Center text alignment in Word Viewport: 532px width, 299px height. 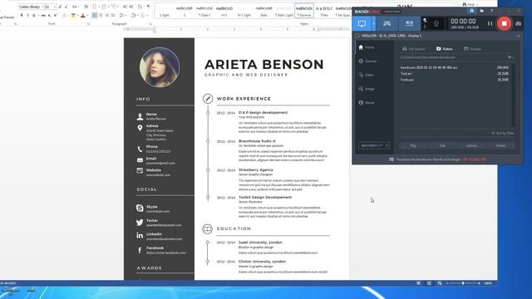click(x=101, y=15)
